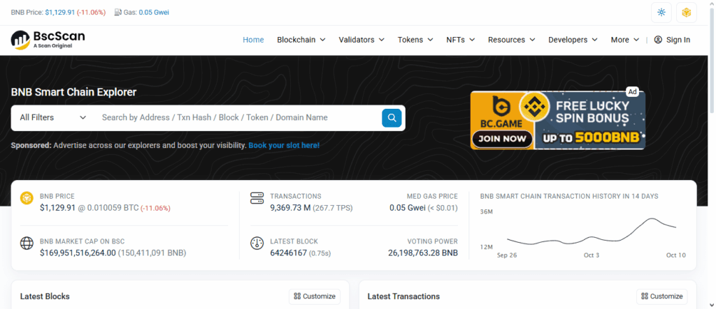Open the 'Book your slot here!' link
The height and width of the screenshot is (309, 716).
(284, 145)
